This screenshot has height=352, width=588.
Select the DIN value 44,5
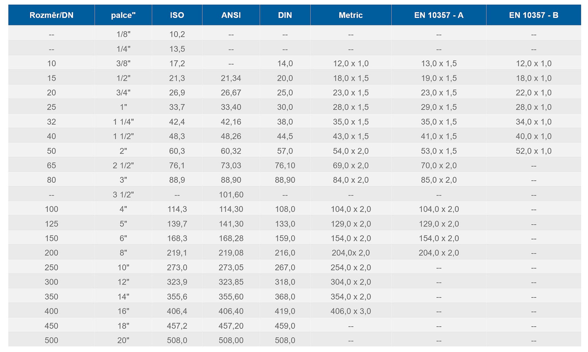tap(285, 136)
